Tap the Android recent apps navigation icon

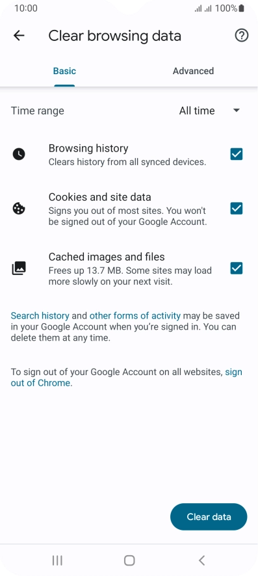(x=57, y=560)
